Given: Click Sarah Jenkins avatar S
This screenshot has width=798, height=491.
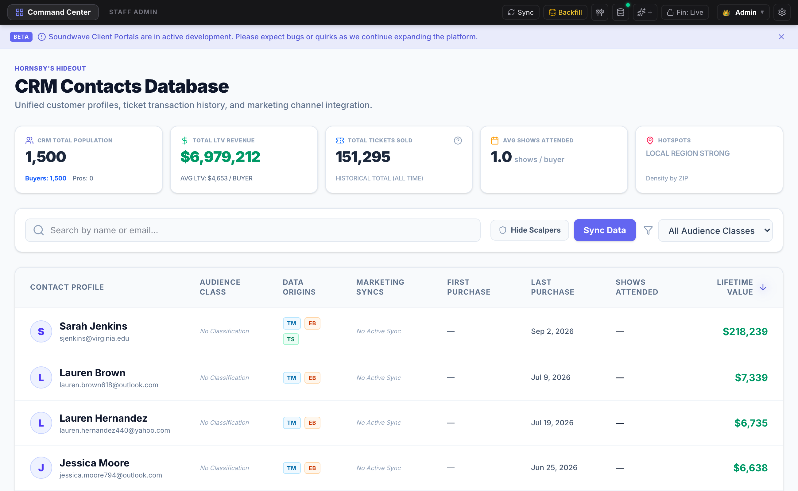Looking at the screenshot, I should click(x=41, y=331).
